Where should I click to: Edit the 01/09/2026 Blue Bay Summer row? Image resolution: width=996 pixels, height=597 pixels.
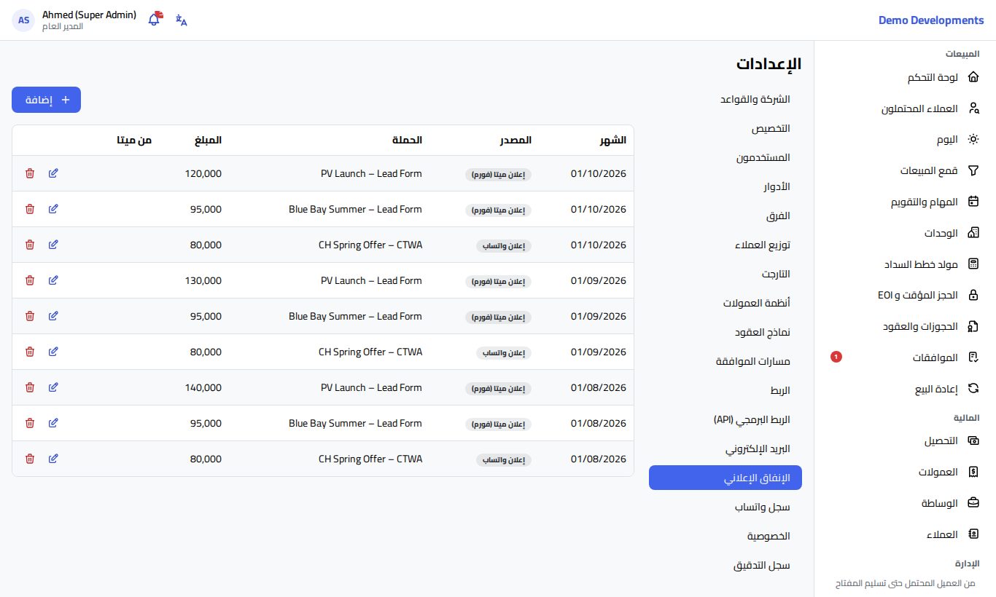[x=53, y=316]
